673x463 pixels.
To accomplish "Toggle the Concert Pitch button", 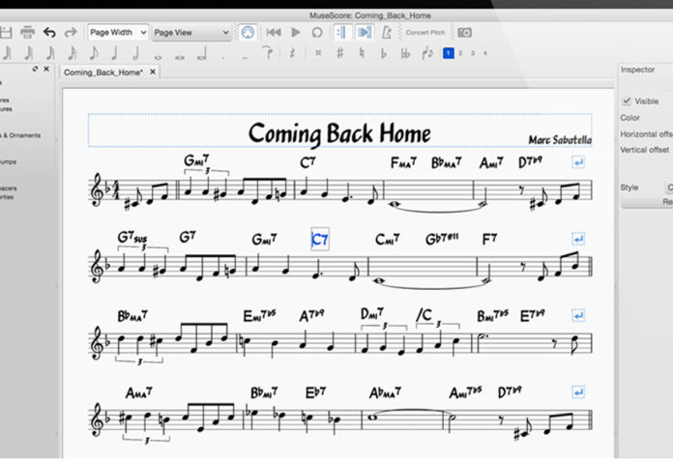I will click(x=425, y=33).
